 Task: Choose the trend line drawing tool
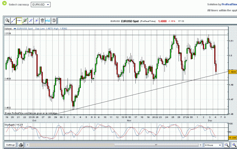pyautogui.click(x=13, y=21)
